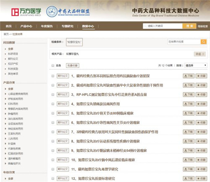Open article 11 藏药如意珍宝丸毒理学研究
Screen dimensions: 210x182
(x=98, y=169)
